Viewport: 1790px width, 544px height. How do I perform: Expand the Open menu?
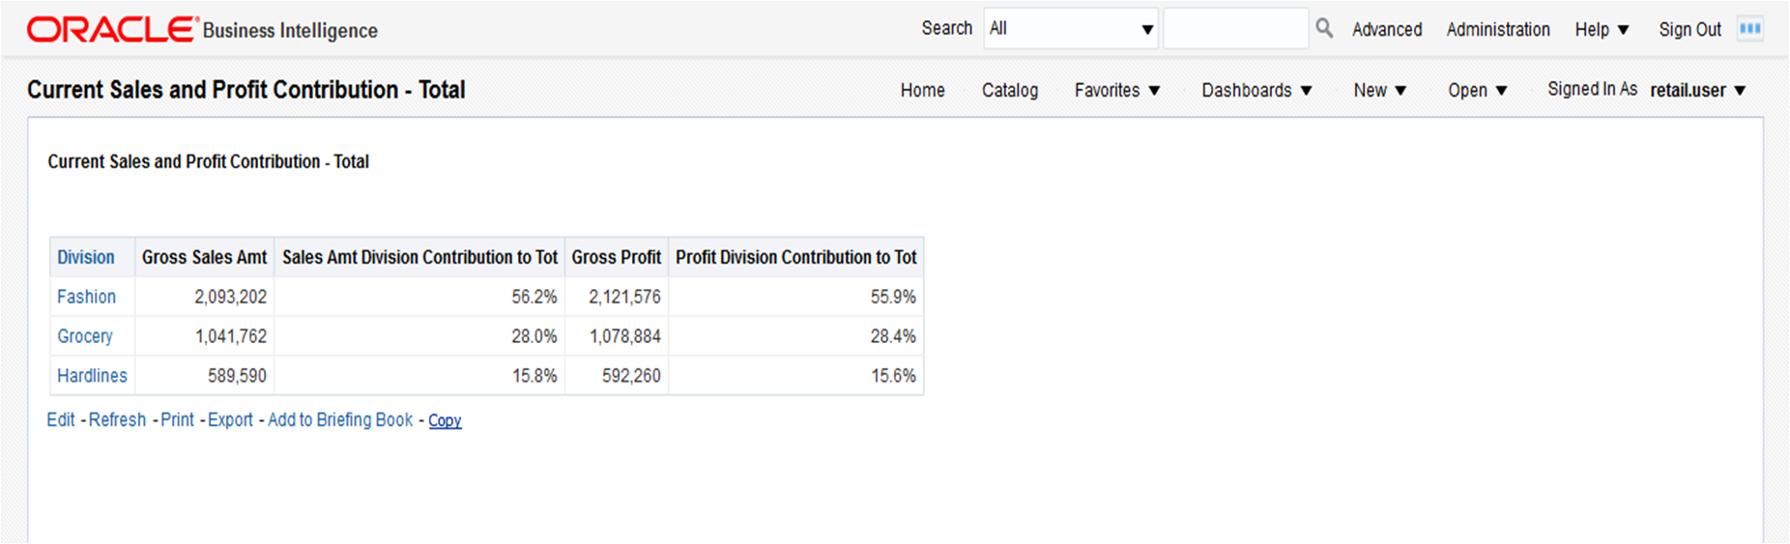click(1477, 90)
